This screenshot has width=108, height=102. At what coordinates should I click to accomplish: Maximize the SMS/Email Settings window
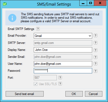coord(91,3)
